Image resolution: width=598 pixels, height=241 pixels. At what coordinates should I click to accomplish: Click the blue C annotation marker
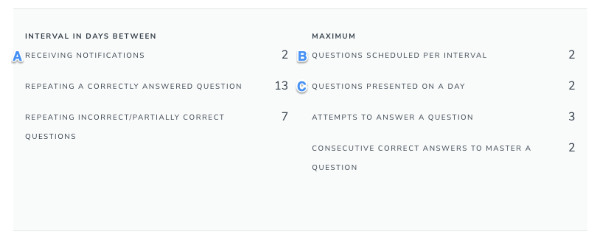(x=302, y=87)
